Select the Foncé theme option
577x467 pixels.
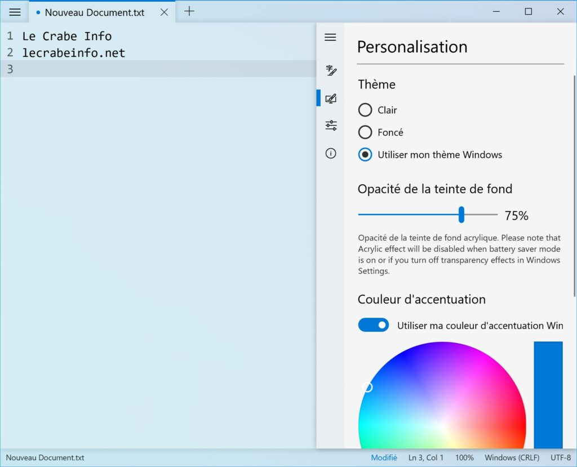[x=380, y=132]
